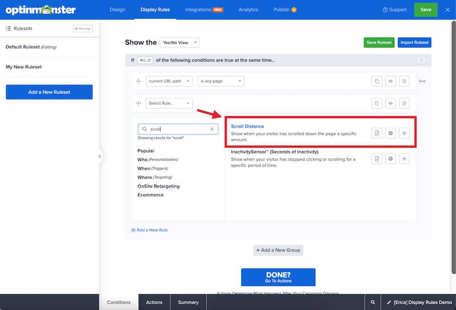Expand the current URL path dropdown

169,81
